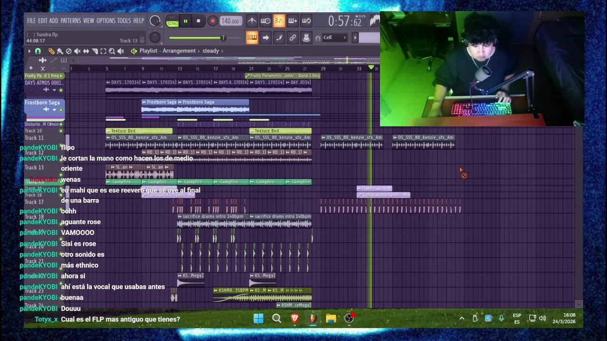The width and height of the screenshot is (607, 341).
Task: Mute the Fruity Pa..d 1 freq track
Action: [x=61, y=76]
